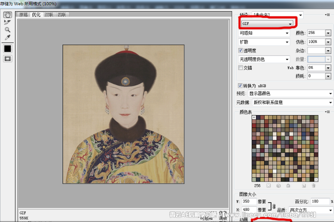Open the optimize panel flyout menu
This screenshot has height=222, width=334.
[x=327, y=15]
